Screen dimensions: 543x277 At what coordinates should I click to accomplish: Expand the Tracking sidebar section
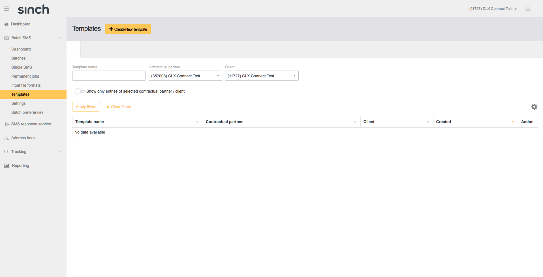pyautogui.click(x=60, y=152)
